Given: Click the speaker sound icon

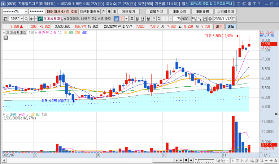Looking at the screenshot, I should pos(32,19).
